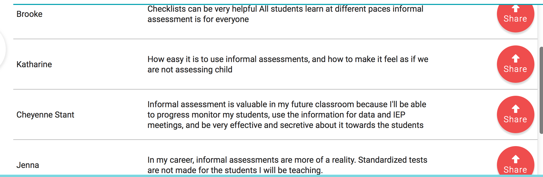Click Cheyenne Stant's response about progress monitoring
The image size is (543, 177).
point(287,115)
